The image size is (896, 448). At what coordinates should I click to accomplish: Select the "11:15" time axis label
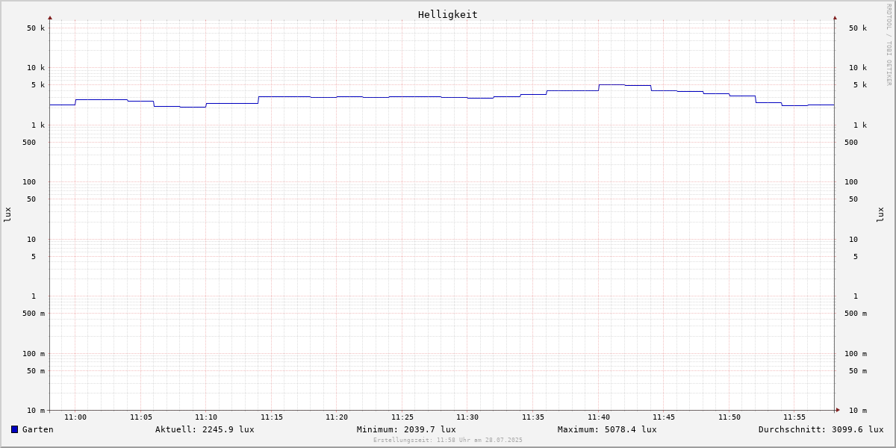click(272, 417)
